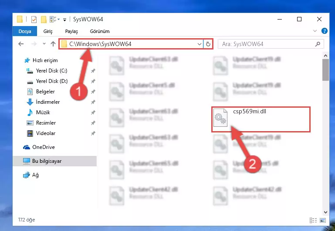The width and height of the screenshot is (335, 231).
Task: Switch to the Giriş tab
Action: 48,31
